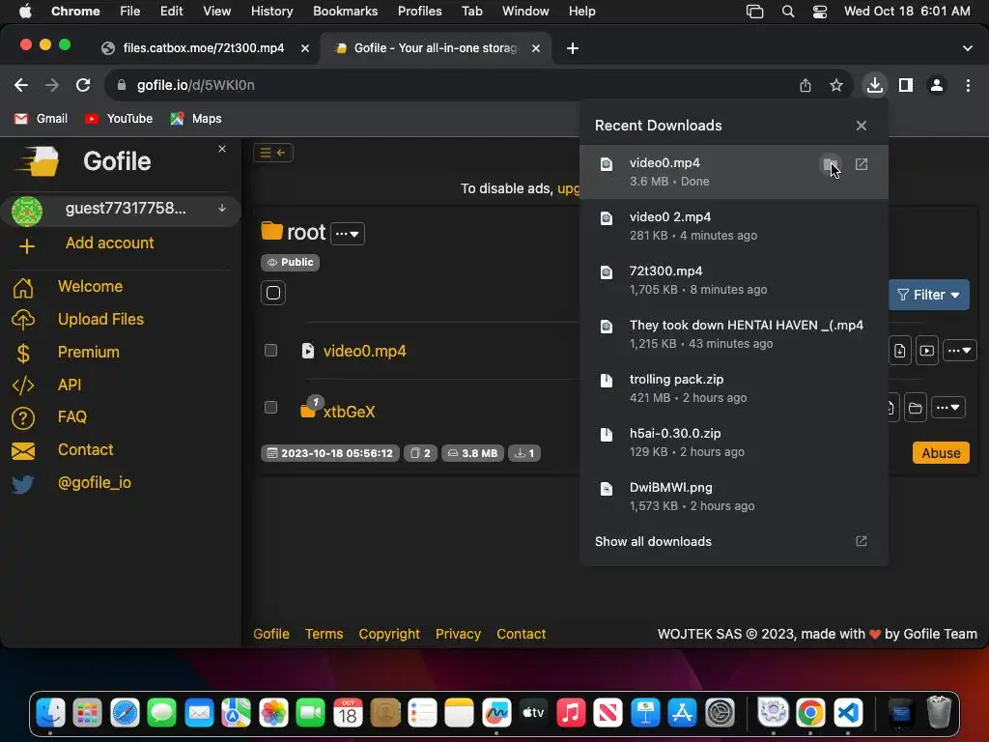989x742 pixels.
Task: Switch to files.catbox.moe tab
Action: [x=203, y=48]
